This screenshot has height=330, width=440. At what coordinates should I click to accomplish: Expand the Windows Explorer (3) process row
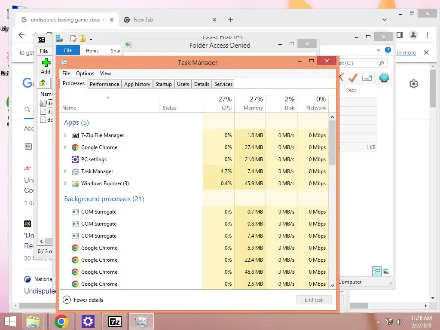coord(65,183)
